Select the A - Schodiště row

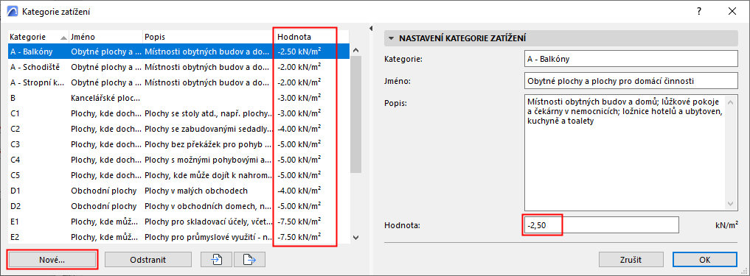coord(179,66)
